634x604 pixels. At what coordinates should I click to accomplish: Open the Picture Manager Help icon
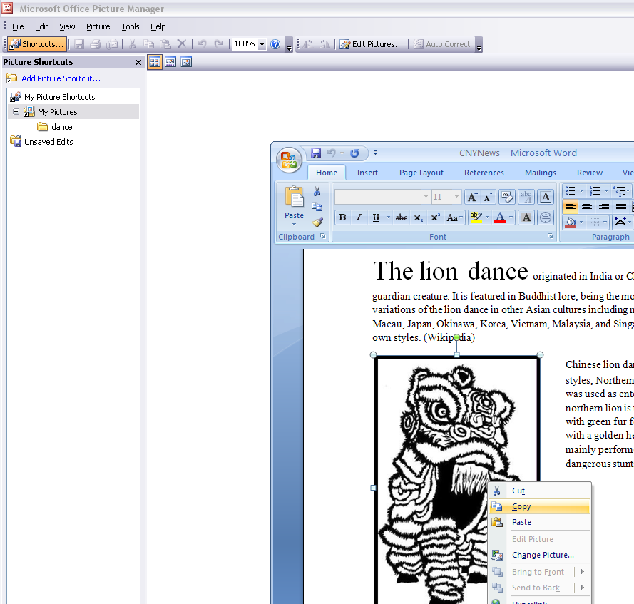(x=275, y=44)
